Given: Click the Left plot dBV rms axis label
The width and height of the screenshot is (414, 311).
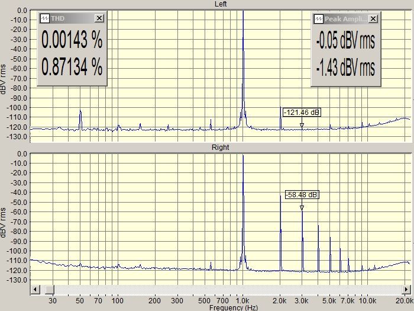Looking at the screenshot, I should click(3, 79).
